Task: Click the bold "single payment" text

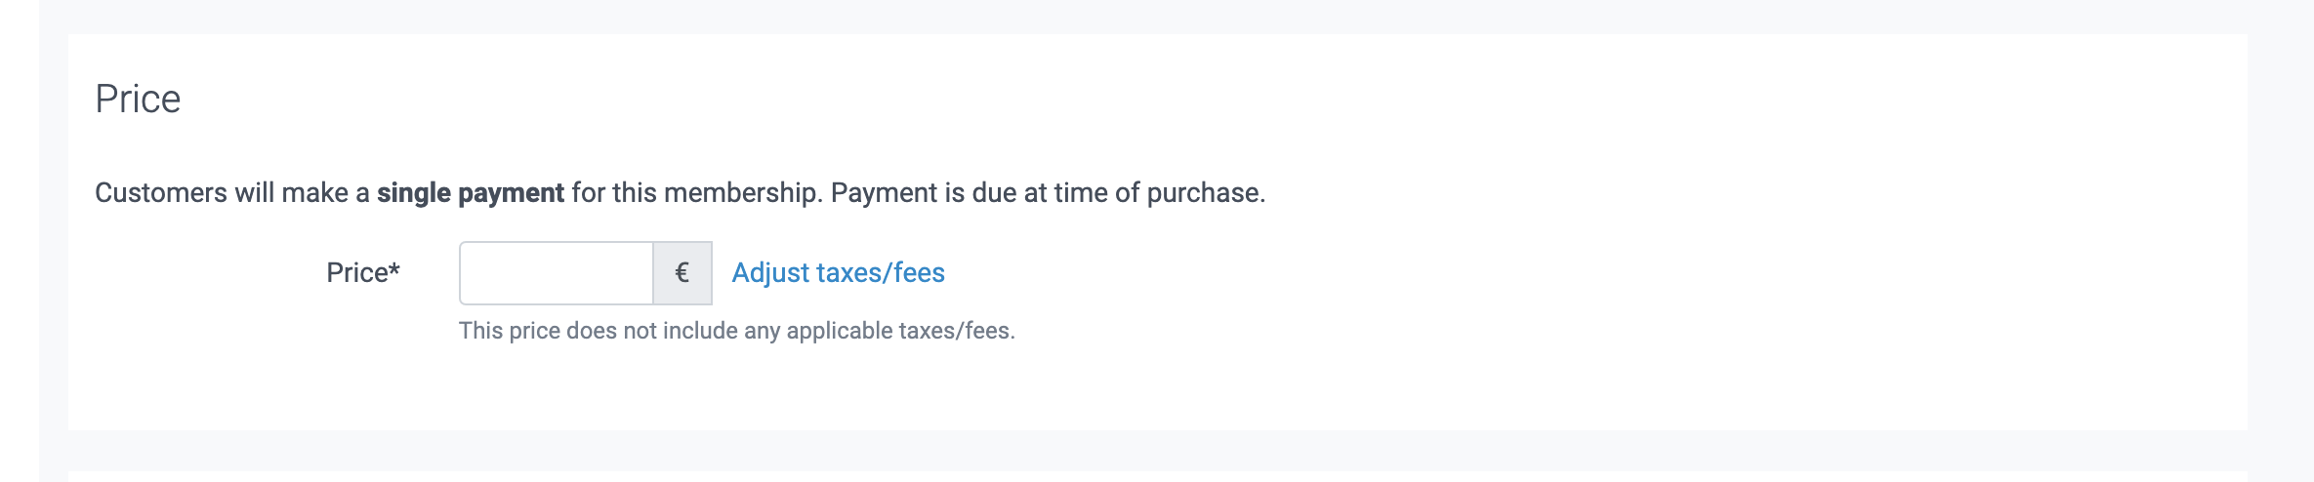Action: point(470,193)
